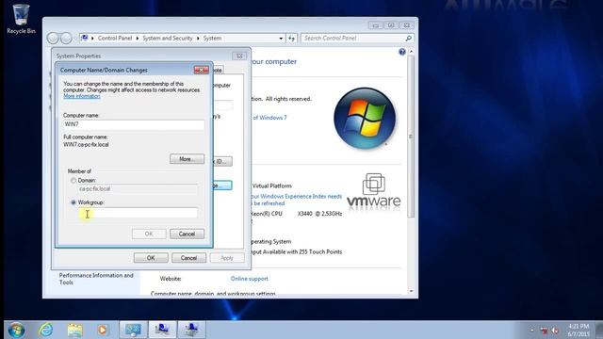Go back using the Control Panel back arrow
603x339 pixels.
(53, 38)
